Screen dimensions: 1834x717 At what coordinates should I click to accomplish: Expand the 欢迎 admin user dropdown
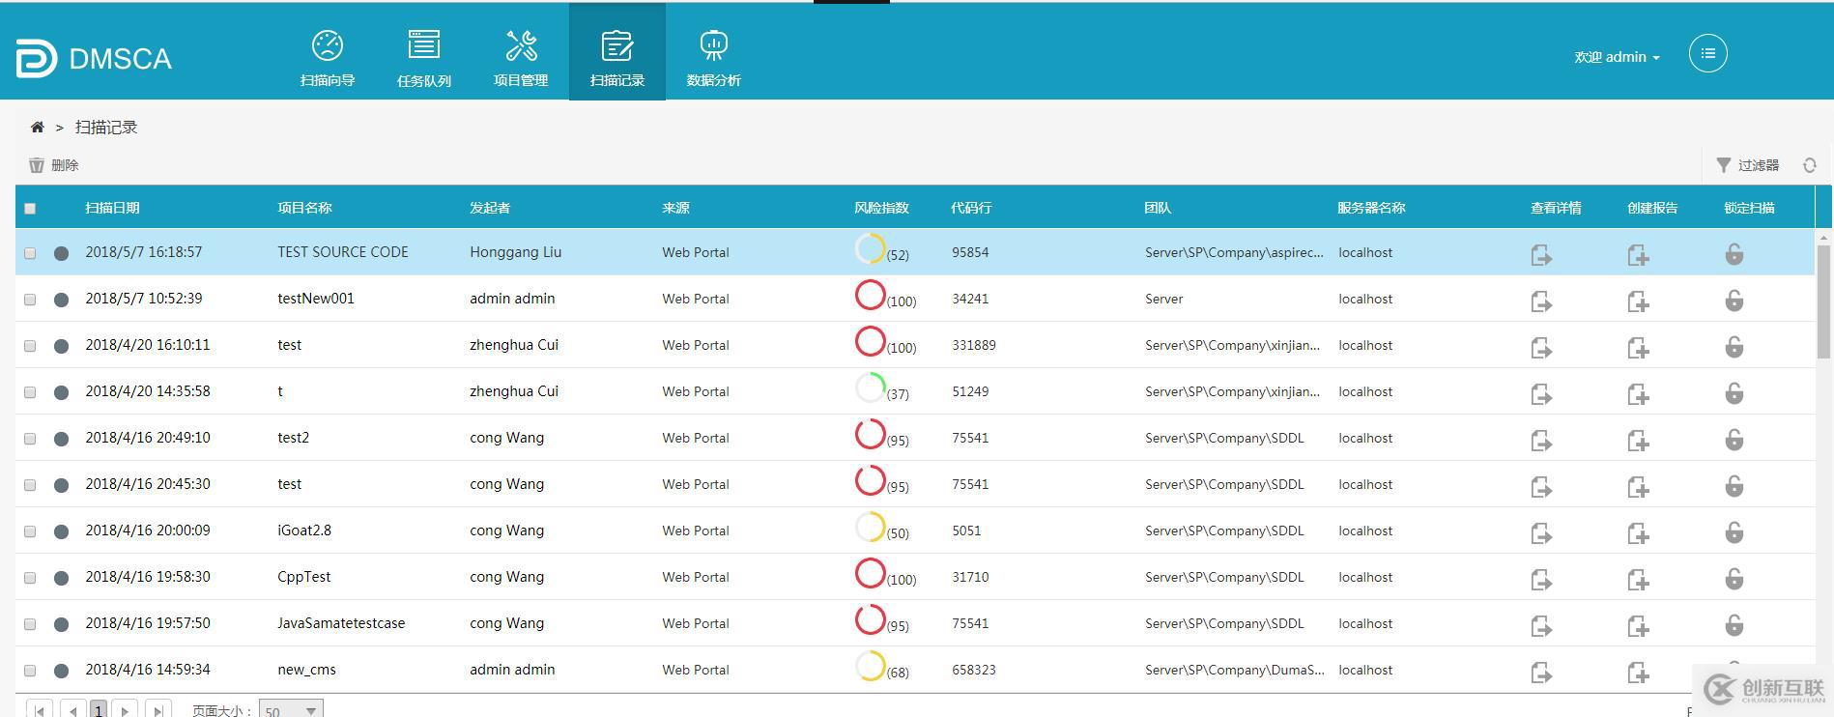coord(1617,57)
